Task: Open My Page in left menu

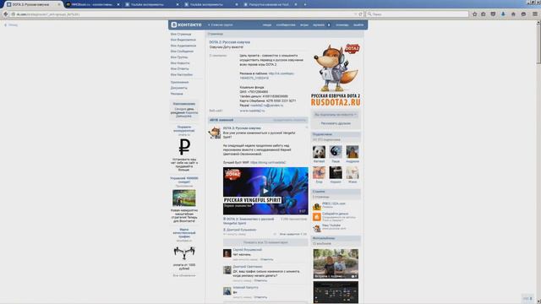Action: tap(181, 34)
